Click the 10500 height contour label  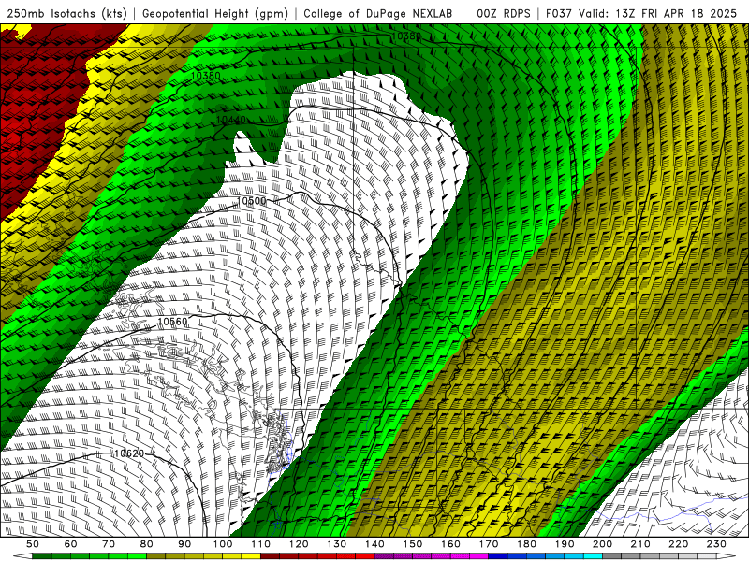tap(251, 201)
